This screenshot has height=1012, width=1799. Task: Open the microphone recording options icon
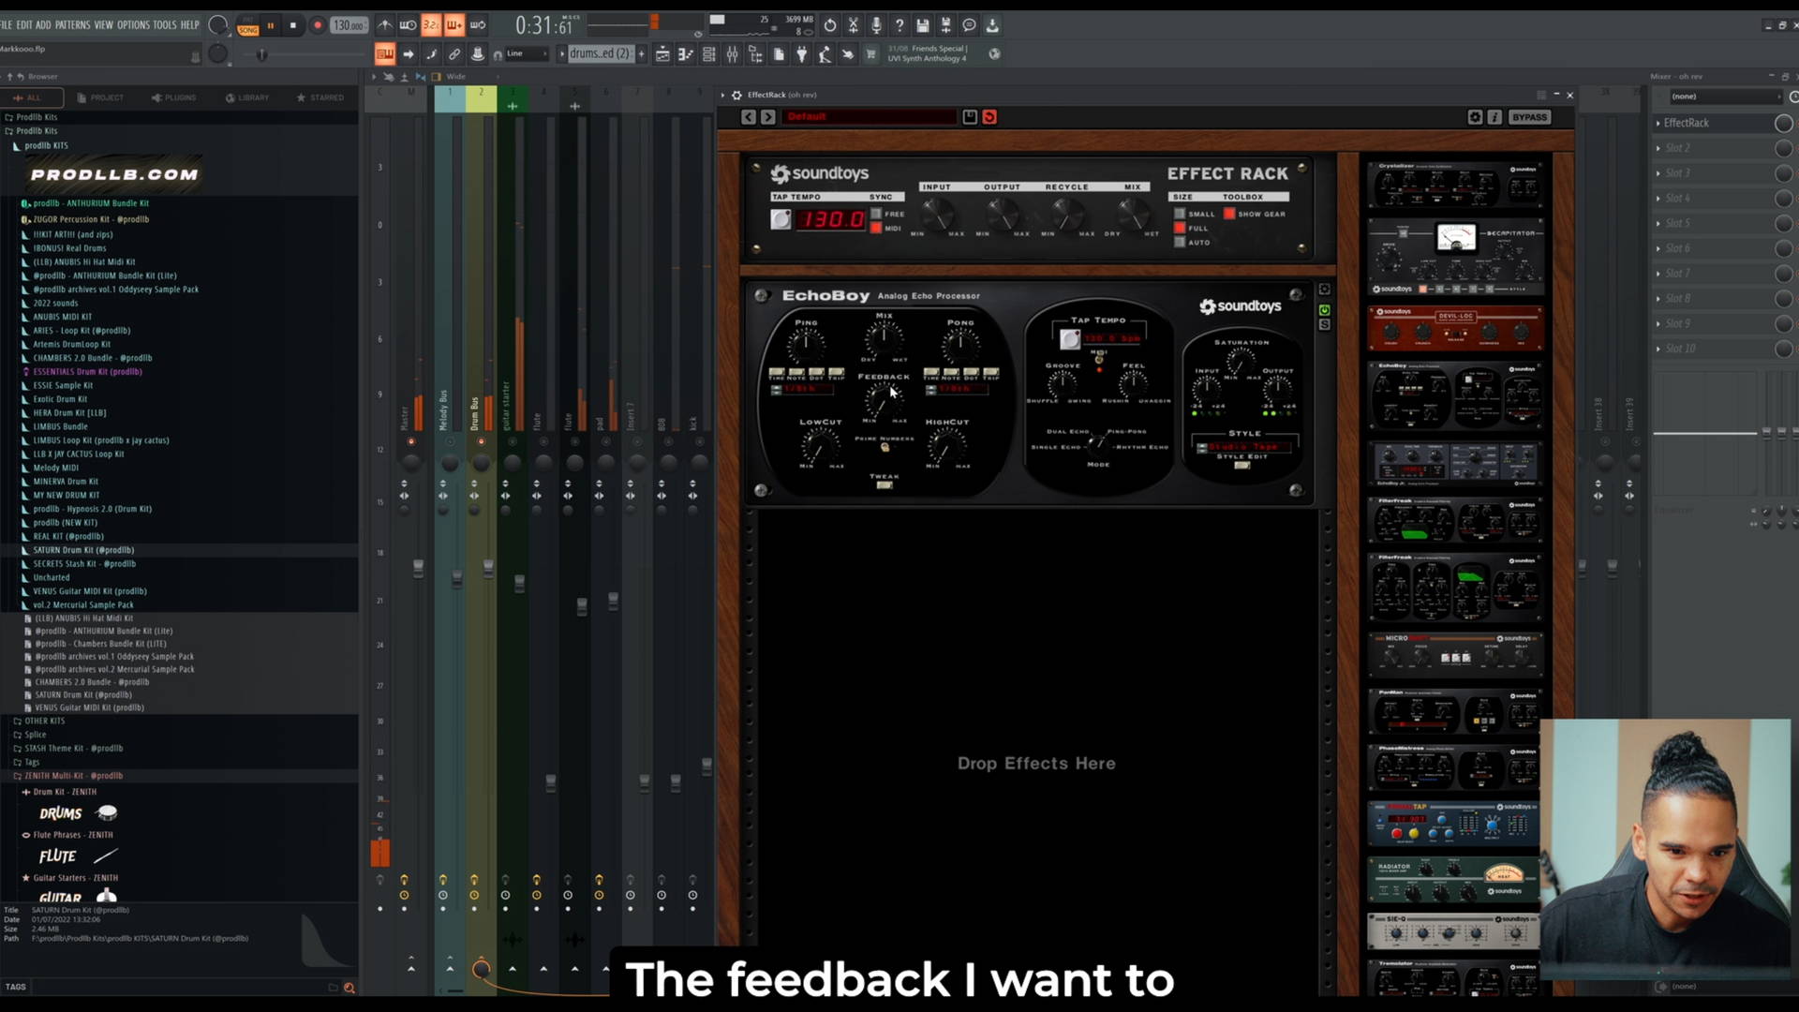(876, 25)
